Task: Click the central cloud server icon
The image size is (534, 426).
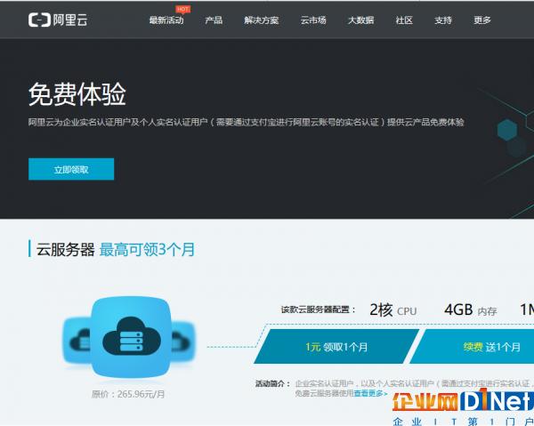Action: pyautogui.click(x=131, y=337)
